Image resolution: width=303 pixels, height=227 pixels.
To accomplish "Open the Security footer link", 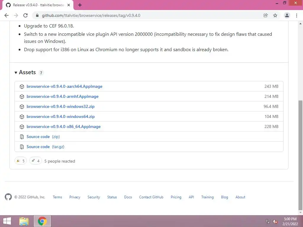I will click(94, 197).
